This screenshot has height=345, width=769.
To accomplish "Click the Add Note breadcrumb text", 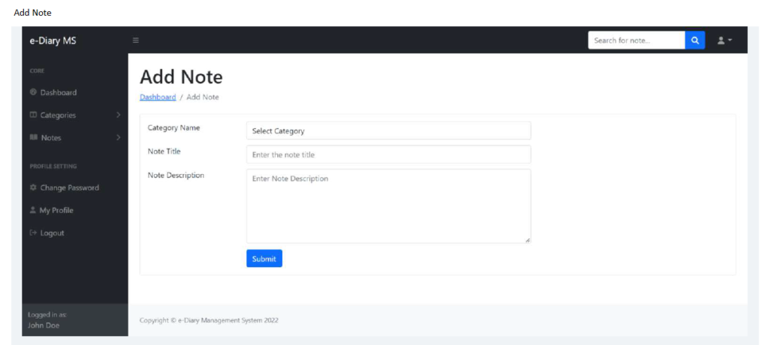I will click(x=203, y=97).
